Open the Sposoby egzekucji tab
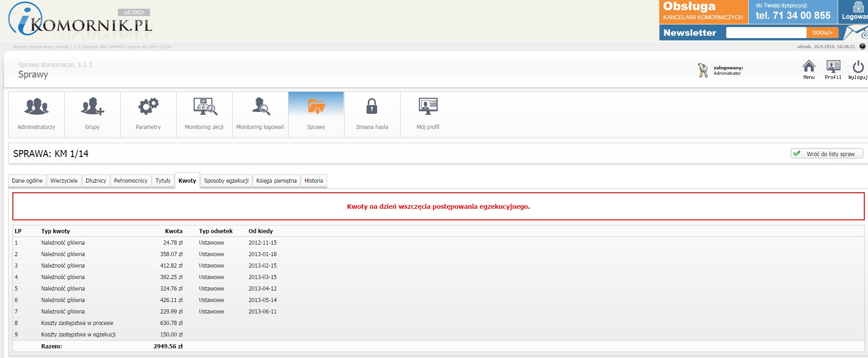This screenshot has width=868, height=358. point(226,181)
